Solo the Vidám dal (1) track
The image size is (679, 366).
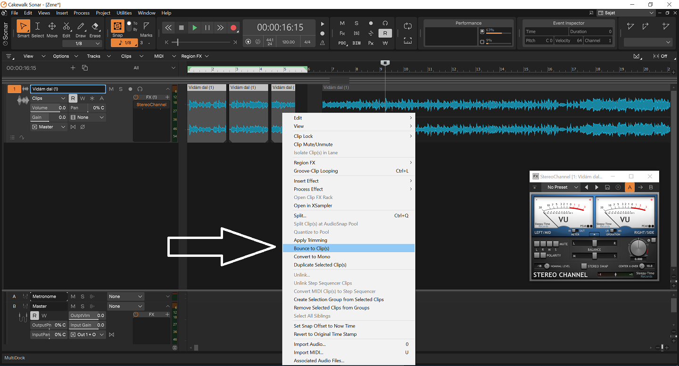121,89
